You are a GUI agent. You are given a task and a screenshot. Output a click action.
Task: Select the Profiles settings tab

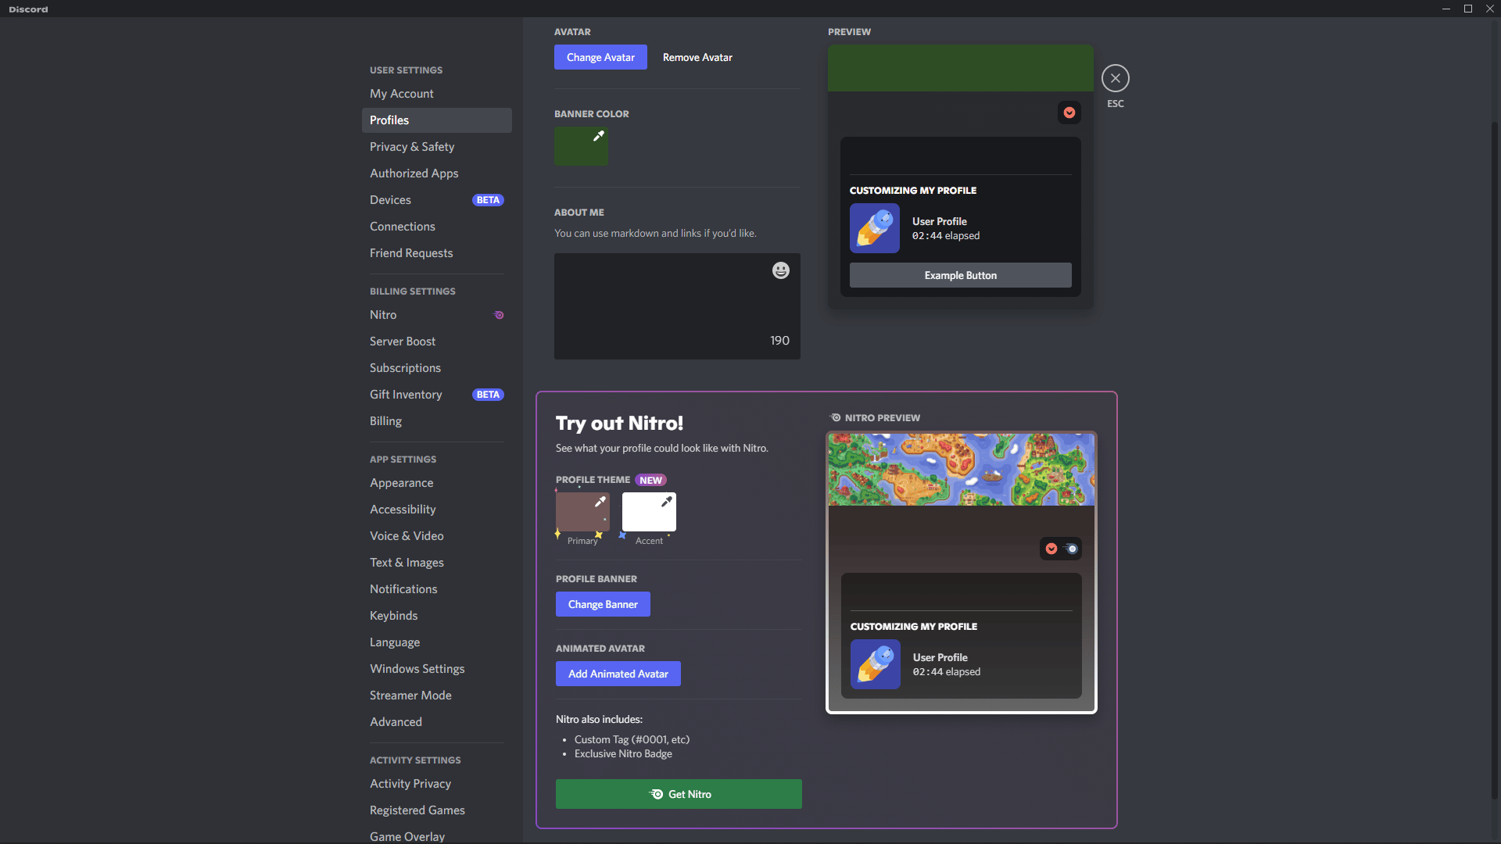436,120
